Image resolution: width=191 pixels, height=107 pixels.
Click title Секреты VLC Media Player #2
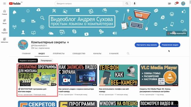coord(155,90)
